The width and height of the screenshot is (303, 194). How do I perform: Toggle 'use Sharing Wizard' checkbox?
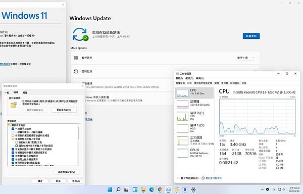click(13, 163)
